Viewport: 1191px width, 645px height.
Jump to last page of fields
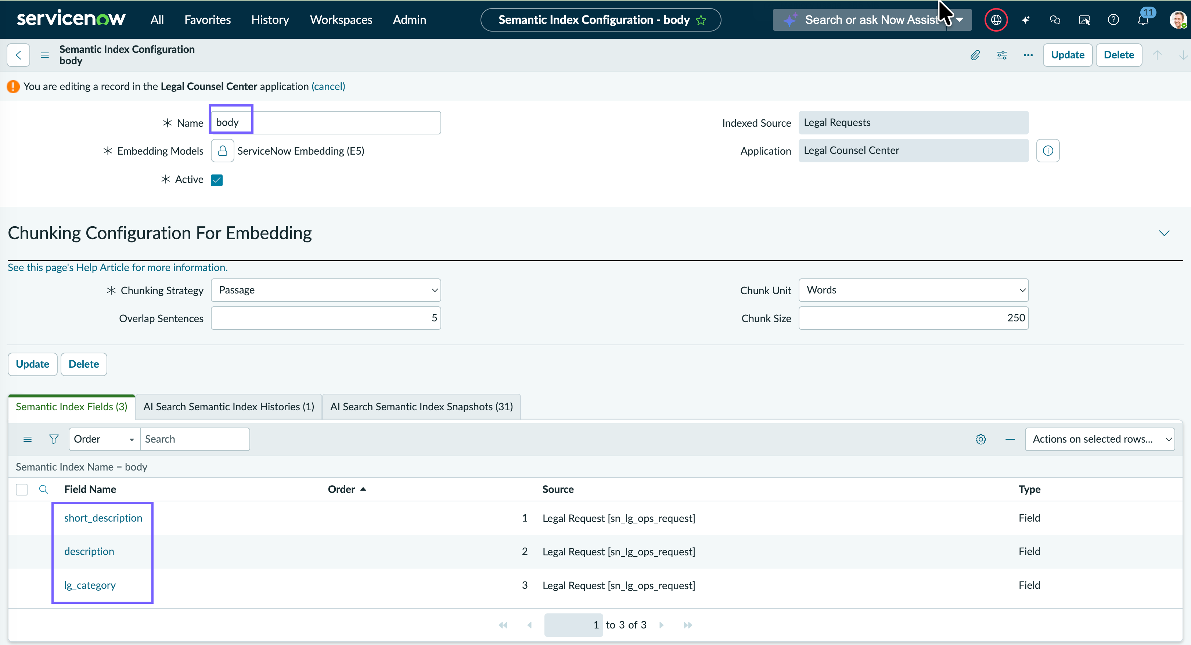[688, 625]
